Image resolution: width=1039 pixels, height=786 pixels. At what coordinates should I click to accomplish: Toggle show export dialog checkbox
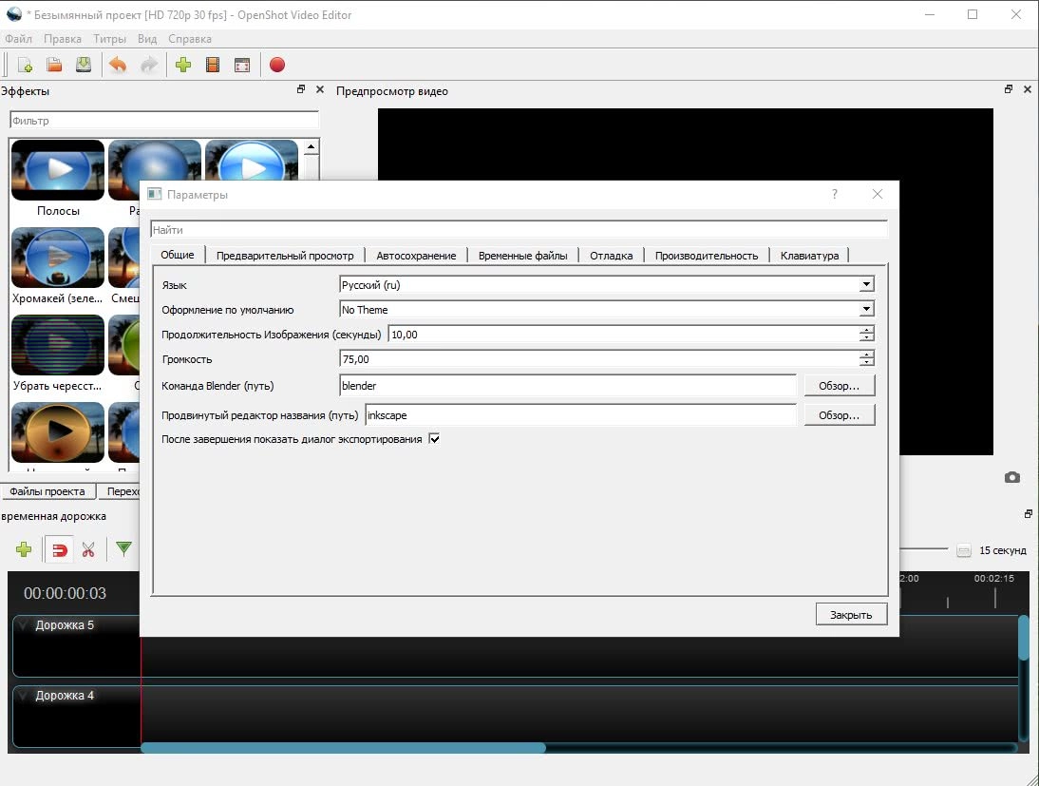[x=434, y=438]
